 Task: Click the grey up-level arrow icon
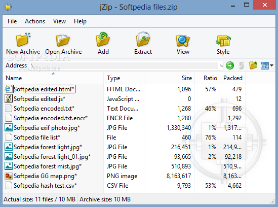tap(242, 65)
